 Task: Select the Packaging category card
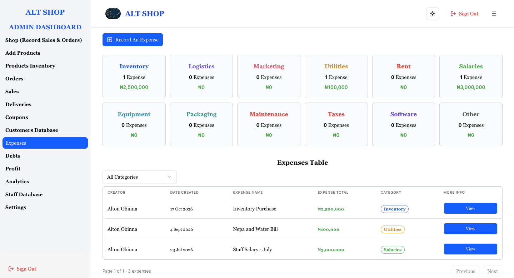pyautogui.click(x=201, y=124)
